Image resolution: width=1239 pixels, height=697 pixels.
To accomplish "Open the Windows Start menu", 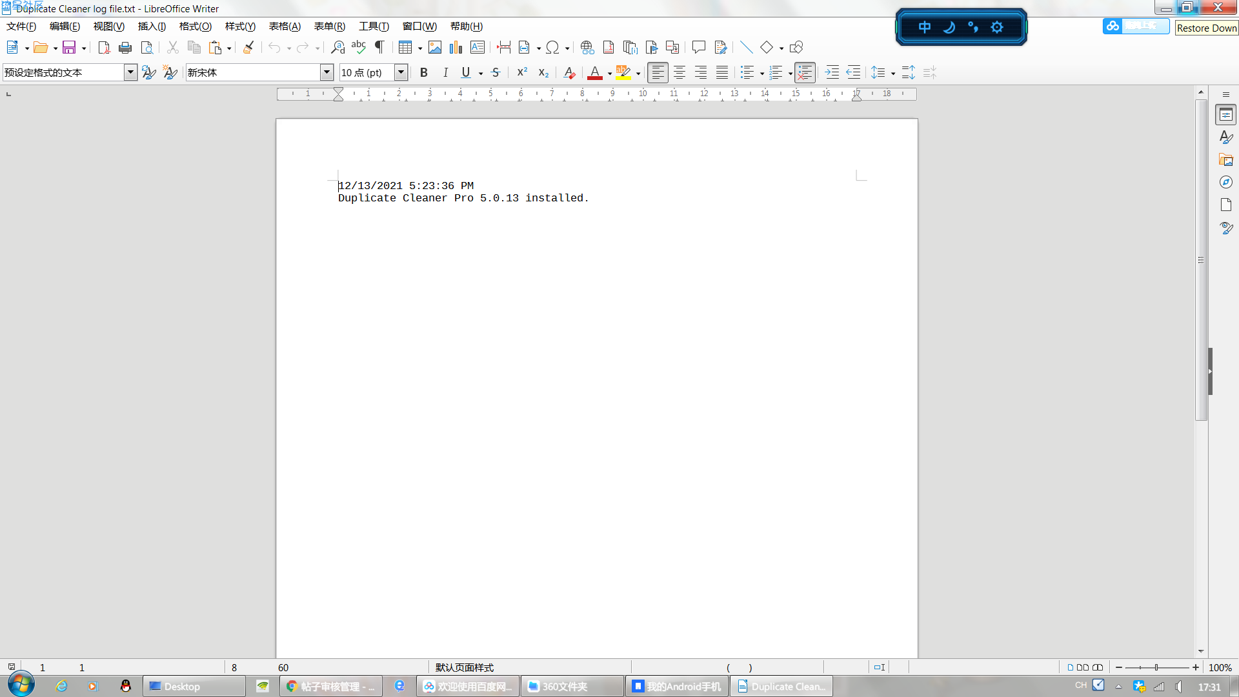I will (21, 685).
